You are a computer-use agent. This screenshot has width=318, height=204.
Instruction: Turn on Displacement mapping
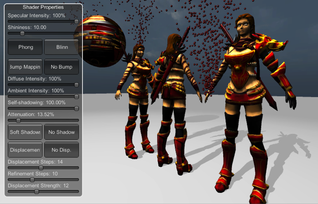tap(26, 150)
